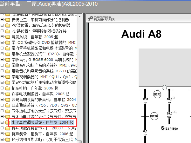Expand the 带电视调谐器的 MMI node
This screenshot has height=143, width=191.
(x=2, y=77)
